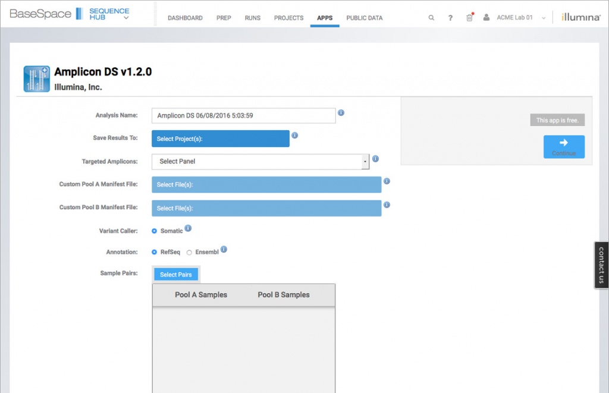Show info for Save Results To
The image size is (609, 393).
295,135
